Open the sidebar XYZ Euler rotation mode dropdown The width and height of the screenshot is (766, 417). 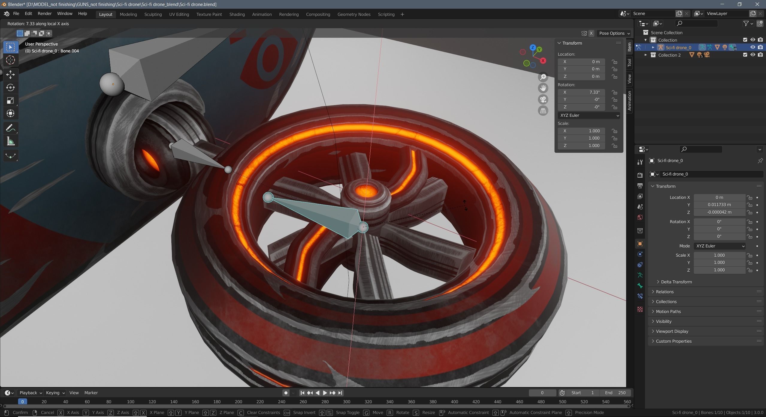[x=589, y=115]
